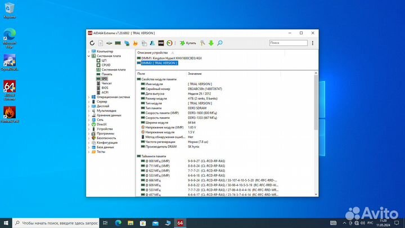Click the Купить buy button

pos(188,43)
